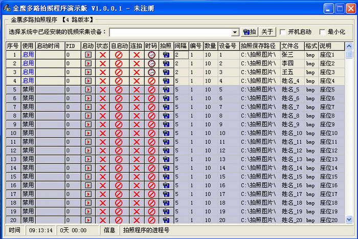Click the camera 拍 button
Viewport: 358px width, 239px height.
pos(250,32)
